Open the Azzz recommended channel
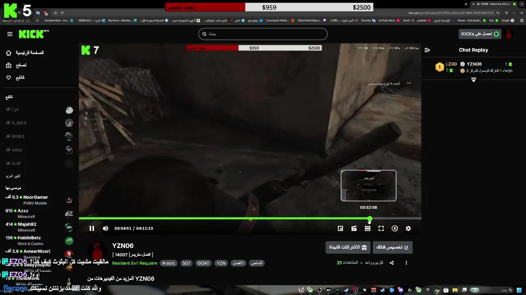This screenshot has height=295, width=526. tap(39, 213)
